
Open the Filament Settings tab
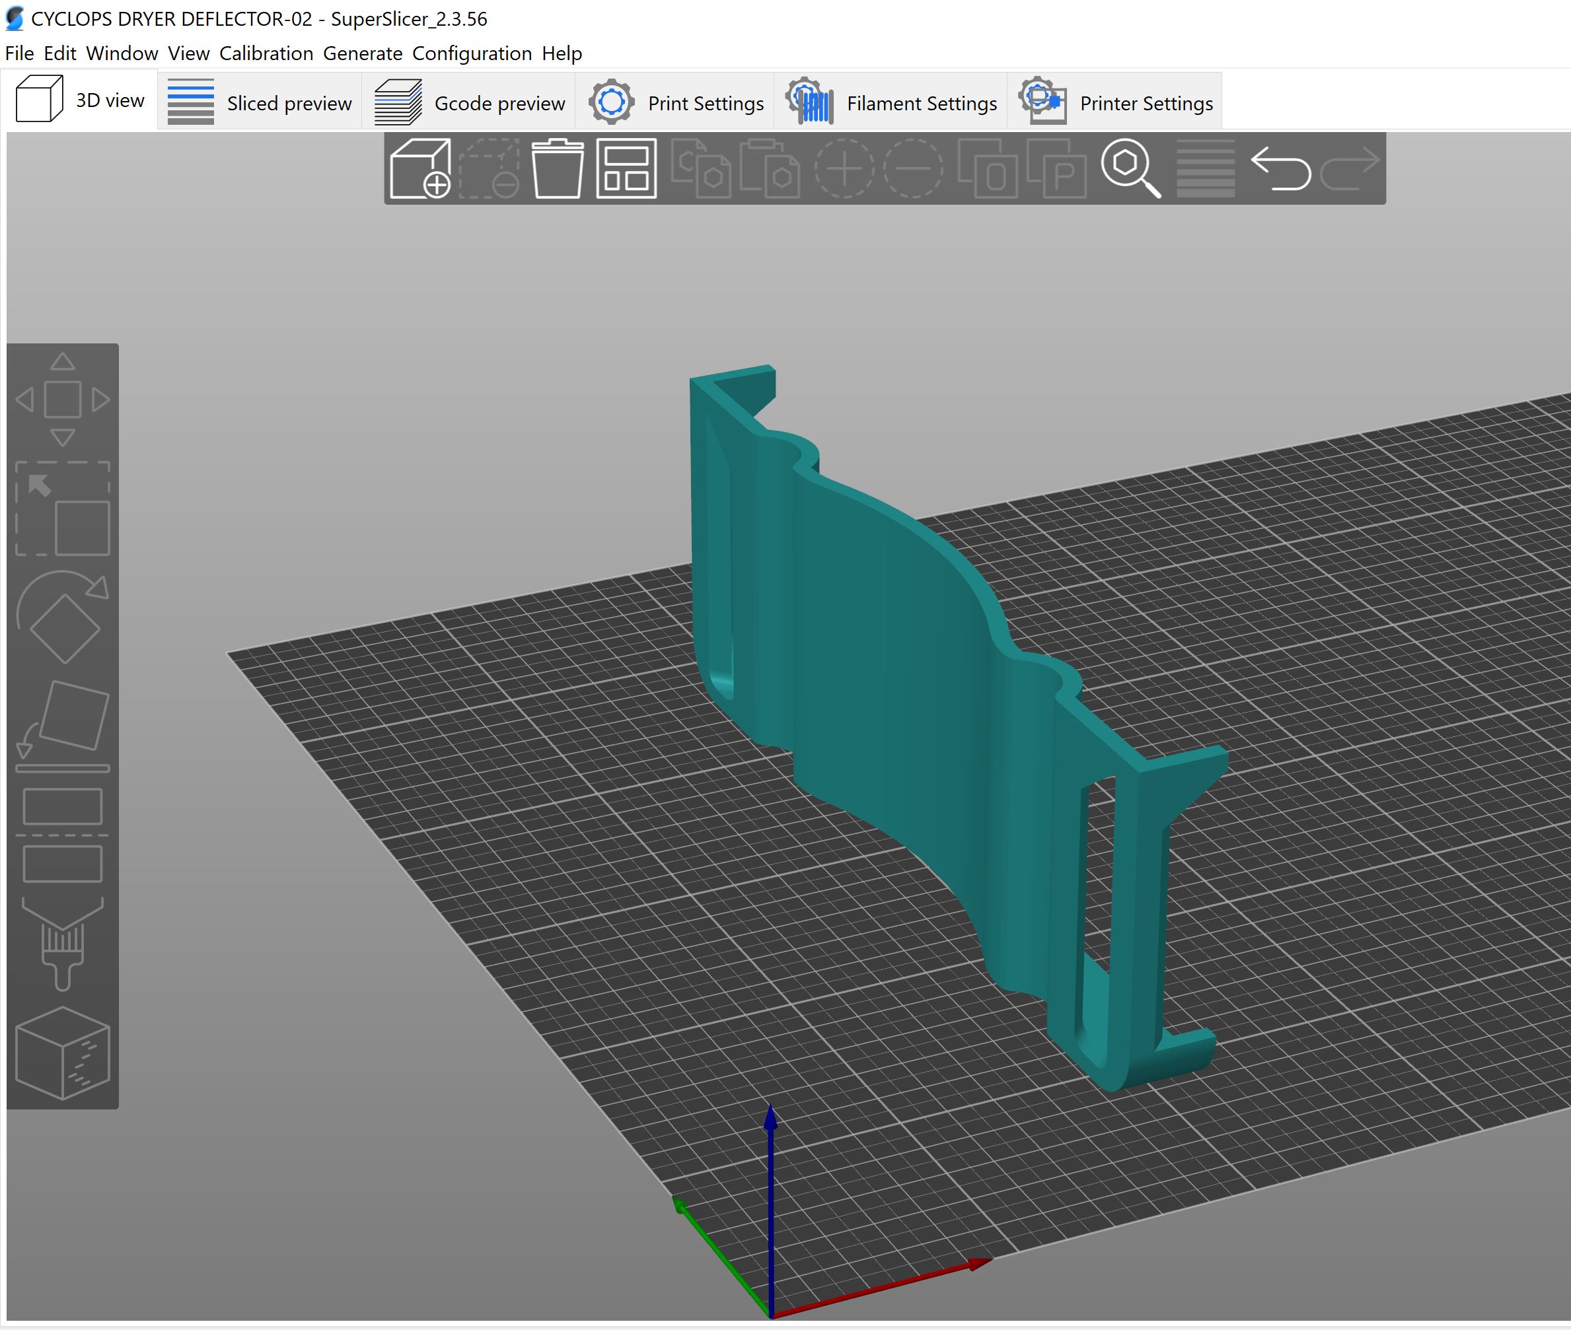[891, 102]
